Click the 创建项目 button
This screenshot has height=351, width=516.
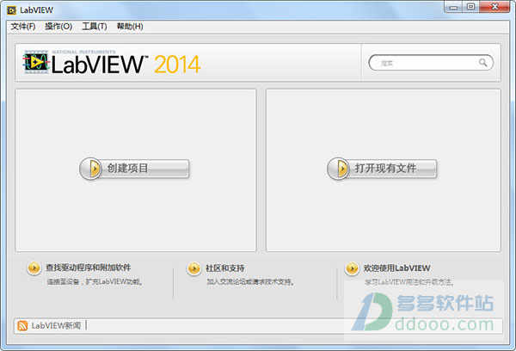134,169
